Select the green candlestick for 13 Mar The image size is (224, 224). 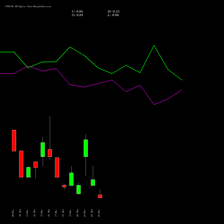click(x=43, y=150)
